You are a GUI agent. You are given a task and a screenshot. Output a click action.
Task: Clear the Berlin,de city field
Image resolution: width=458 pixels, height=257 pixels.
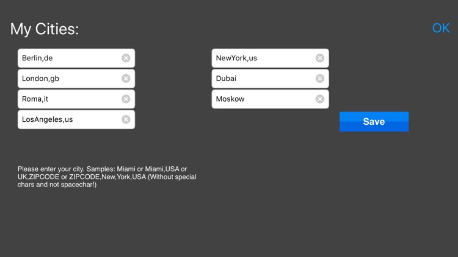tap(126, 58)
